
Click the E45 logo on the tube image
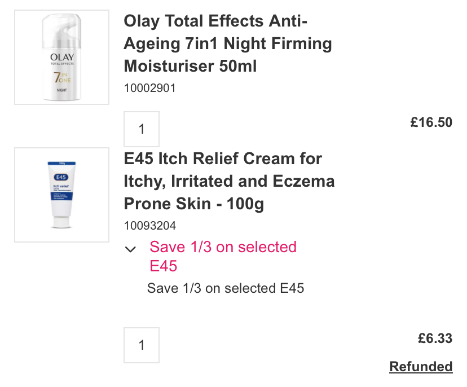[61, 177]
